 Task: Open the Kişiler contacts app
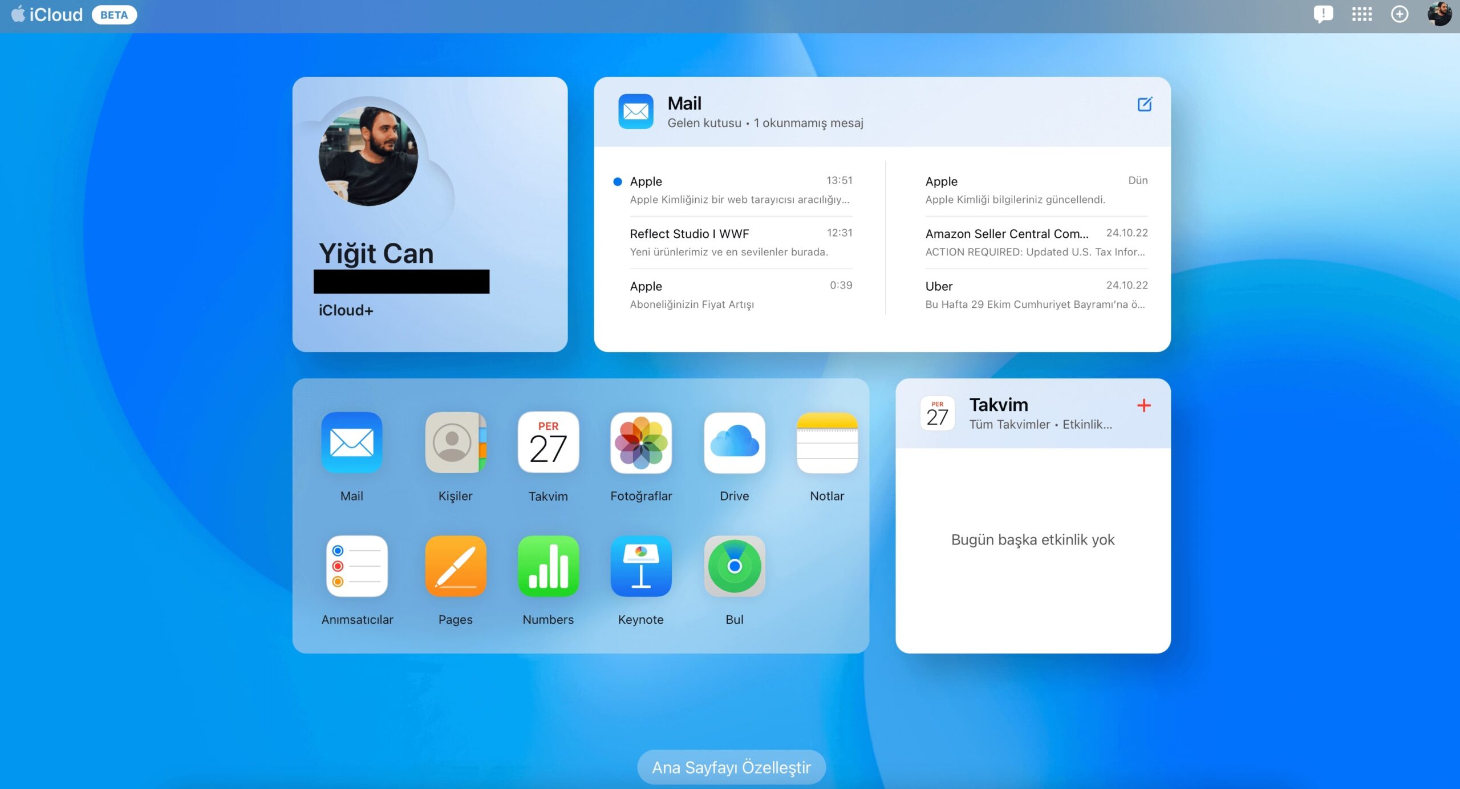click(455, 443)
